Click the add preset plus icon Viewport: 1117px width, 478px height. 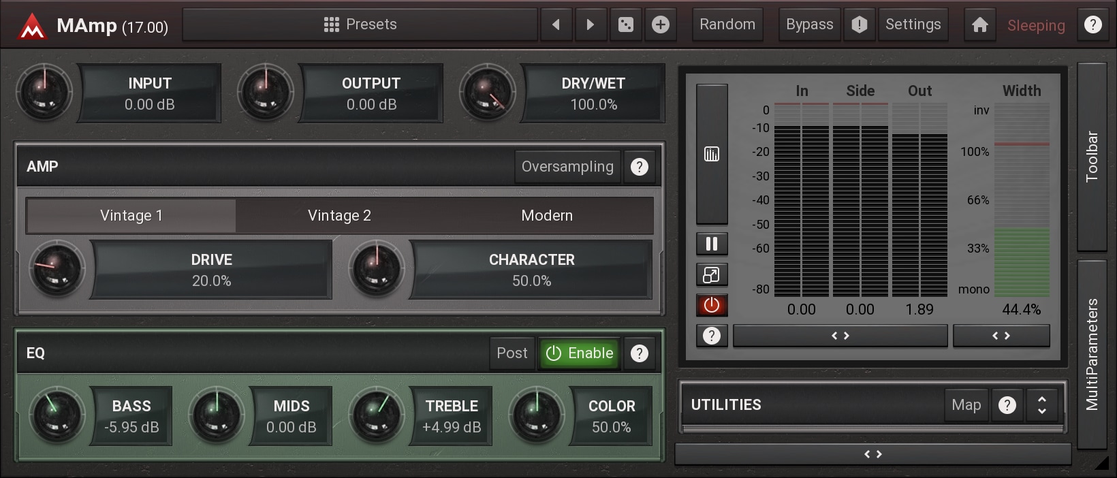660,25
